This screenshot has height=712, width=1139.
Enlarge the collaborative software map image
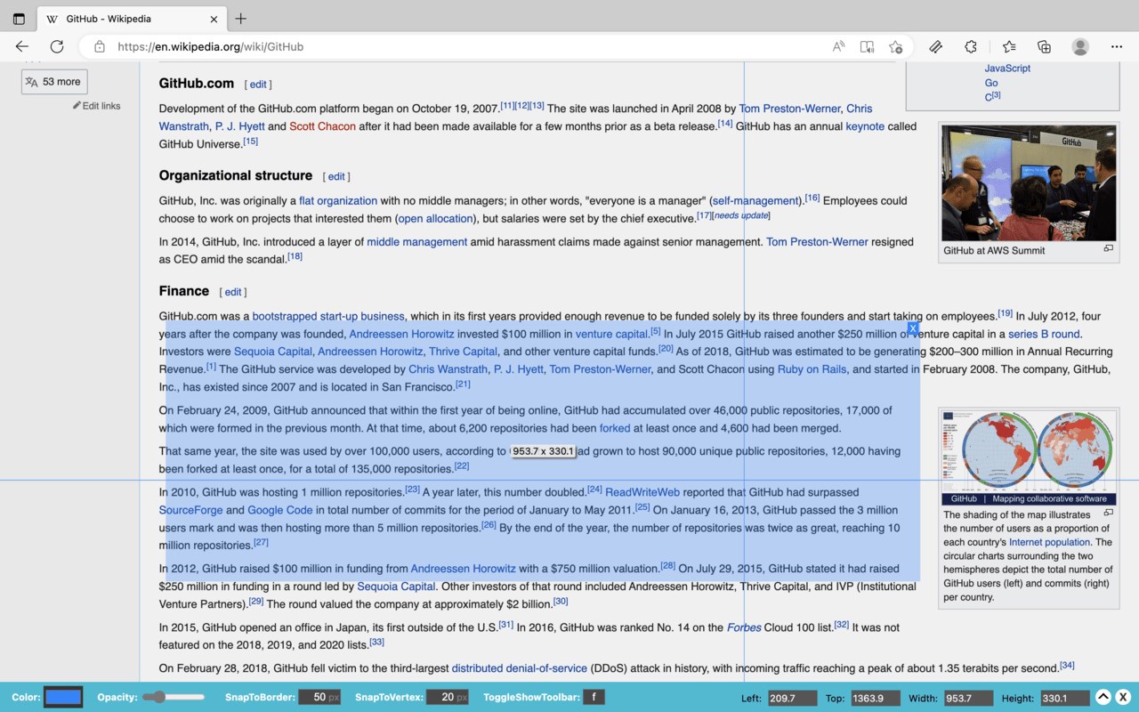pos(1108,513)
